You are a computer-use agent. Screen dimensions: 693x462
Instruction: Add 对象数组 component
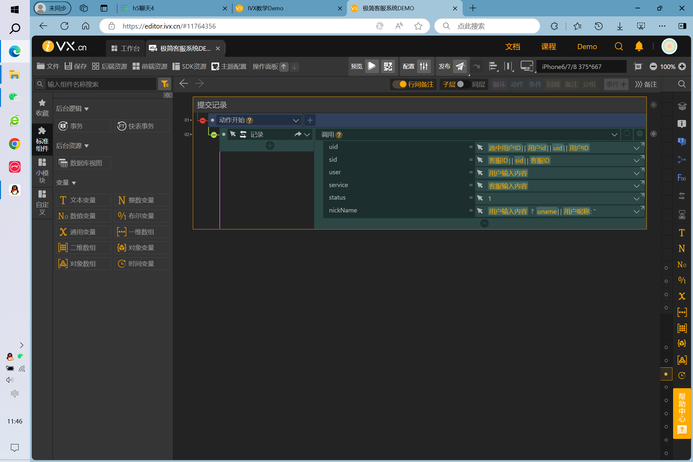point(83,264)
